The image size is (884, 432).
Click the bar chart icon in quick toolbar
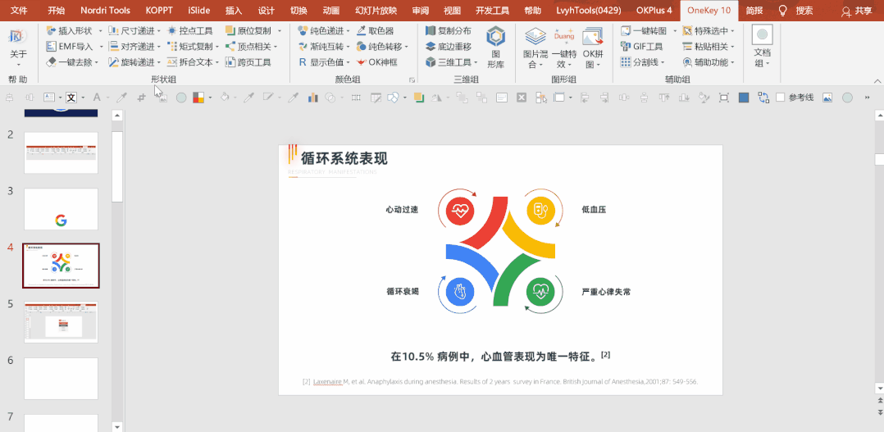pos(313,98)
